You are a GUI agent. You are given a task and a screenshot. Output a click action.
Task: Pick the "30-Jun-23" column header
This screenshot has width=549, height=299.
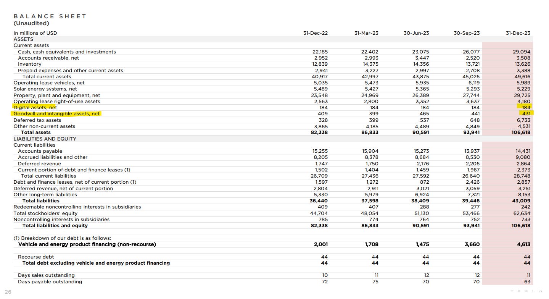click(x=416, y=33)
